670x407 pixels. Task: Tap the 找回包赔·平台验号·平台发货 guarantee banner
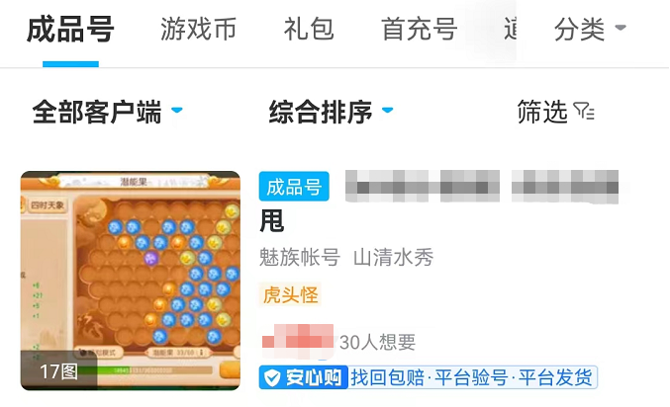(x=472, y=377)
